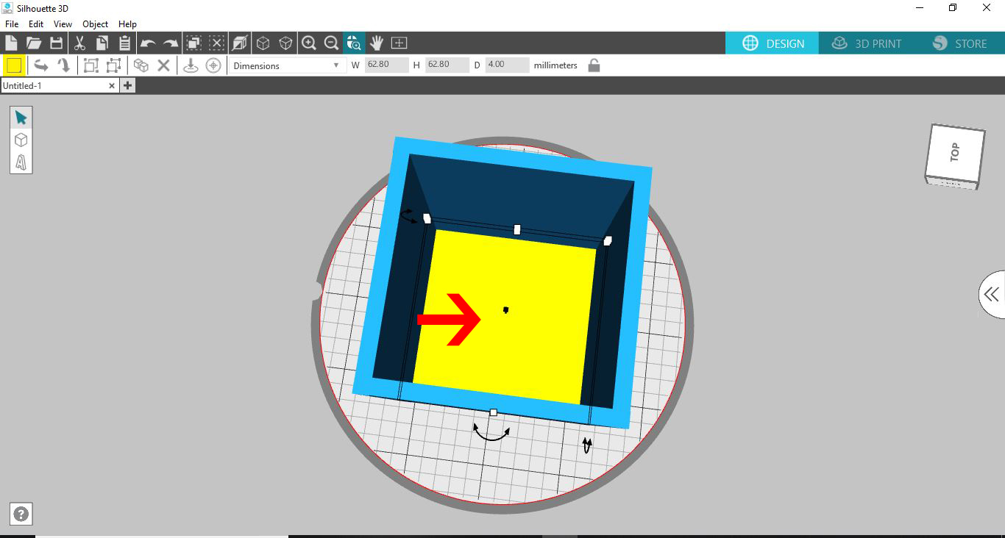Choose the first wireframe cube view icon

click(263, 43)
